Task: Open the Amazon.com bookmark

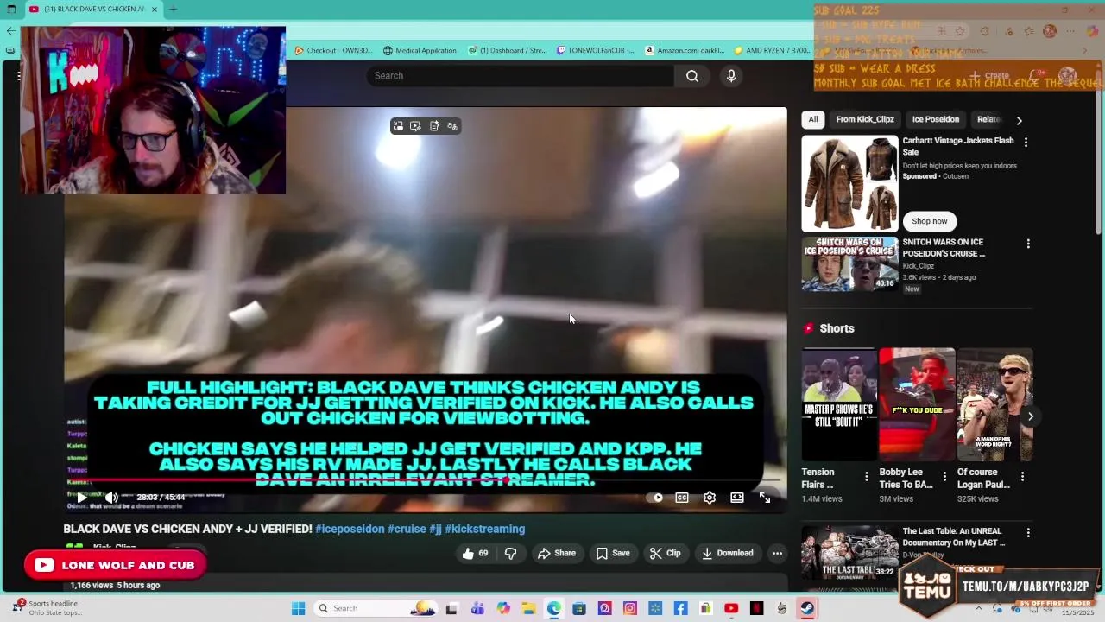Action: (x=685, y=50)
